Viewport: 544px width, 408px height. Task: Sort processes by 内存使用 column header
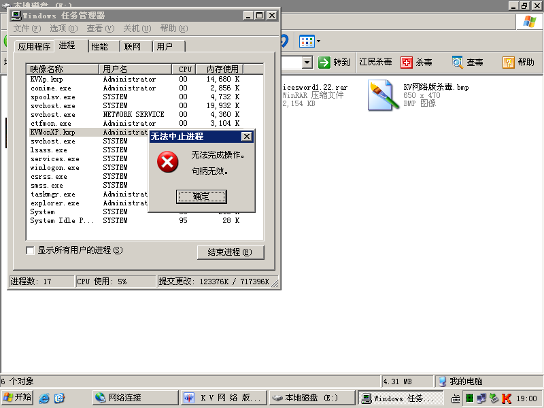pyautogui.click(x=220, y=69)
